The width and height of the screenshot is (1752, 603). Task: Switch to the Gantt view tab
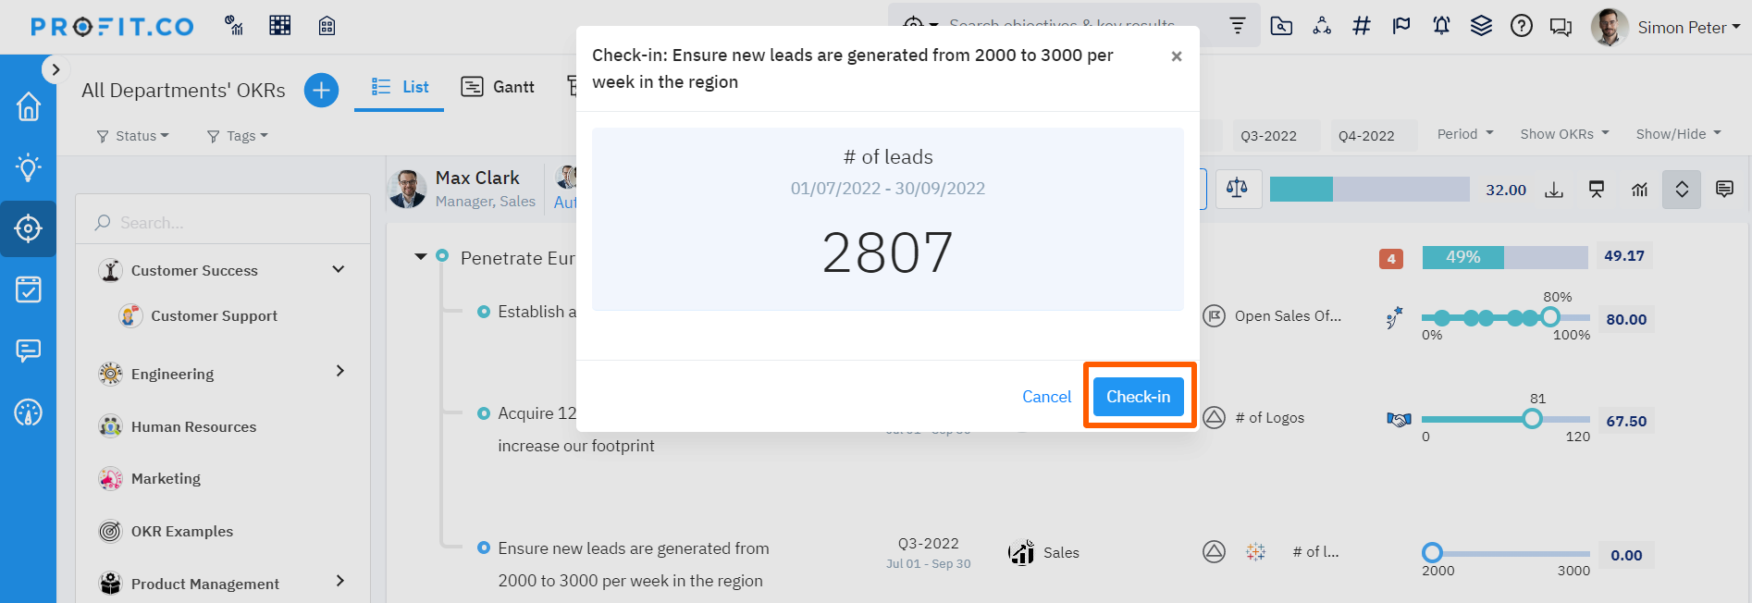tap(499, 87)
